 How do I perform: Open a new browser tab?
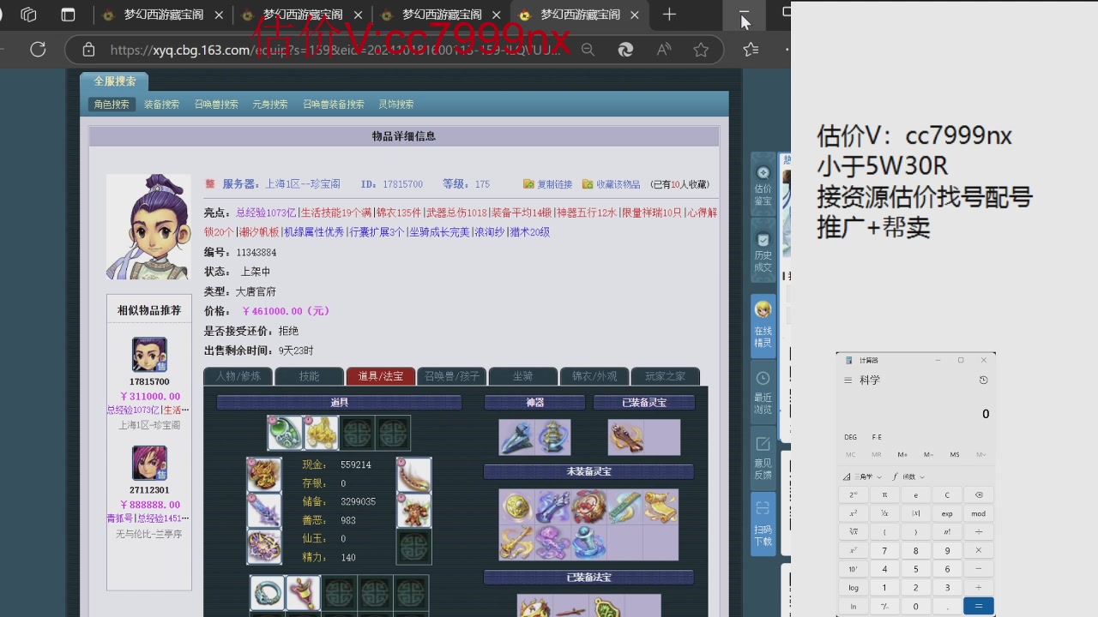[669, 15]
